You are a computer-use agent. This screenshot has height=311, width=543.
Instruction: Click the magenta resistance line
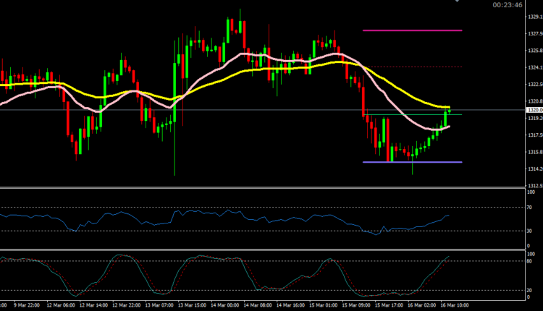click(412, 30)
